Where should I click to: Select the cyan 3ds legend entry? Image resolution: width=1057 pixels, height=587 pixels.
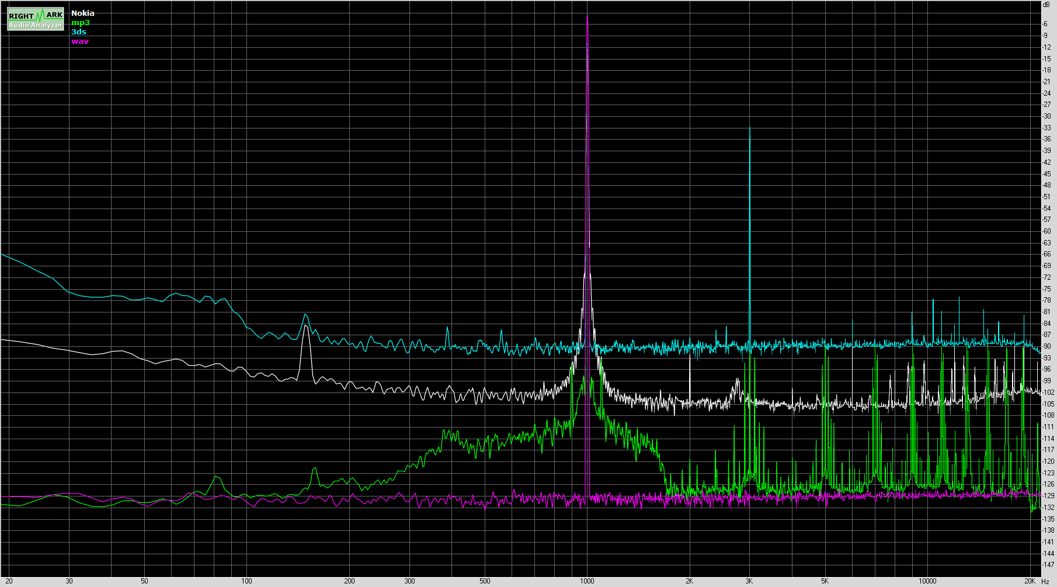pos(78,32)
